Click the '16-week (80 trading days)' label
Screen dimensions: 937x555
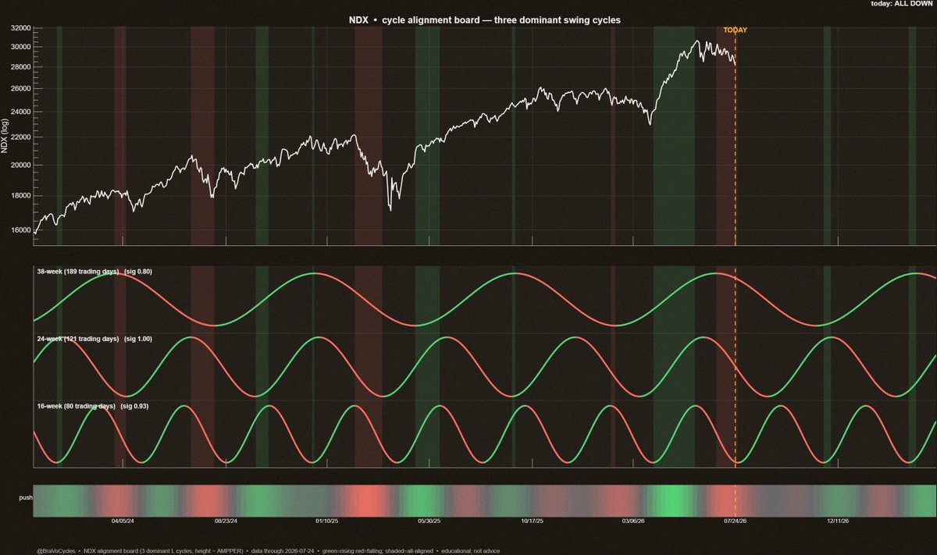(x=77, y=407)
